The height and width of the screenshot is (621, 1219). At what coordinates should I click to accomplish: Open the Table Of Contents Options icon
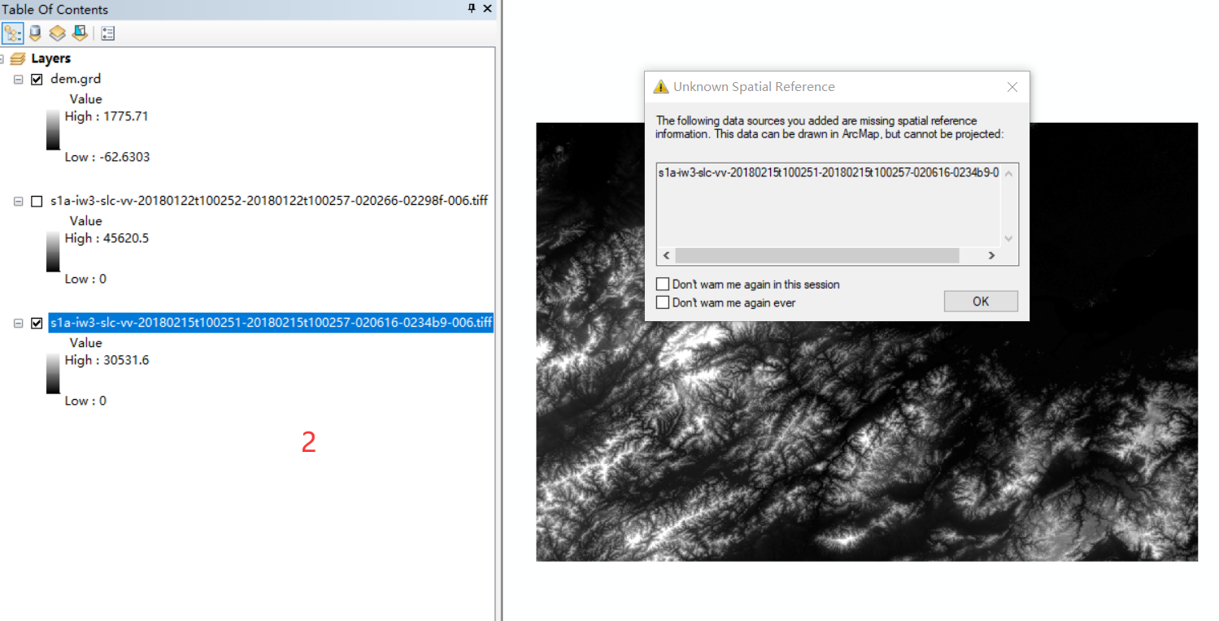(107, 33)
